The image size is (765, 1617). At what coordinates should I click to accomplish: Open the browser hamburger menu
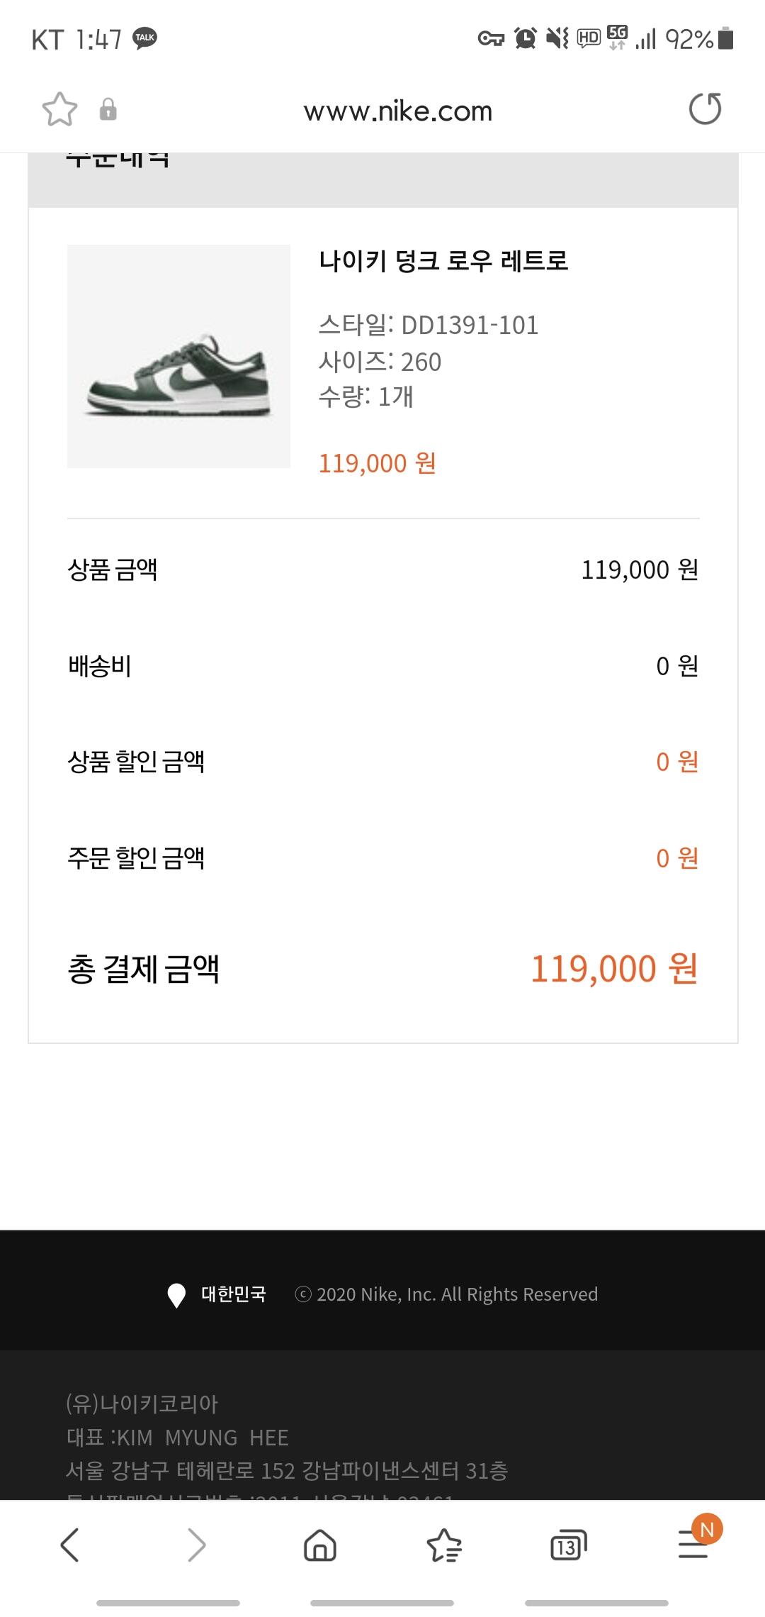[694, 1545]
